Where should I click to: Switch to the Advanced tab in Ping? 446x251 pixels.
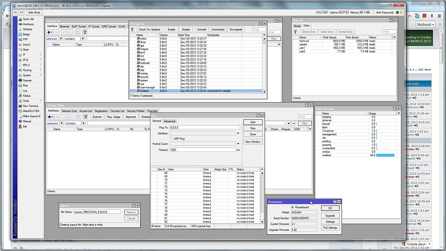click(170, 121)
